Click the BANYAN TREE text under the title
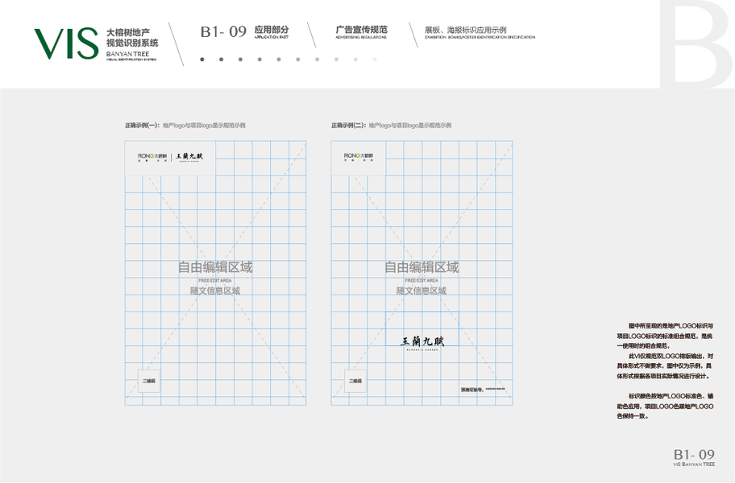The width and height of the screenshot is (735, 483). point(127,54)
